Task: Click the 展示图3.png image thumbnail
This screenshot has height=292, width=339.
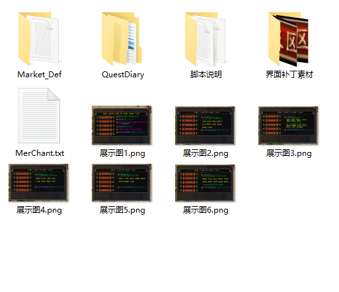Action: pyautogui.click(x=288, y=126)
